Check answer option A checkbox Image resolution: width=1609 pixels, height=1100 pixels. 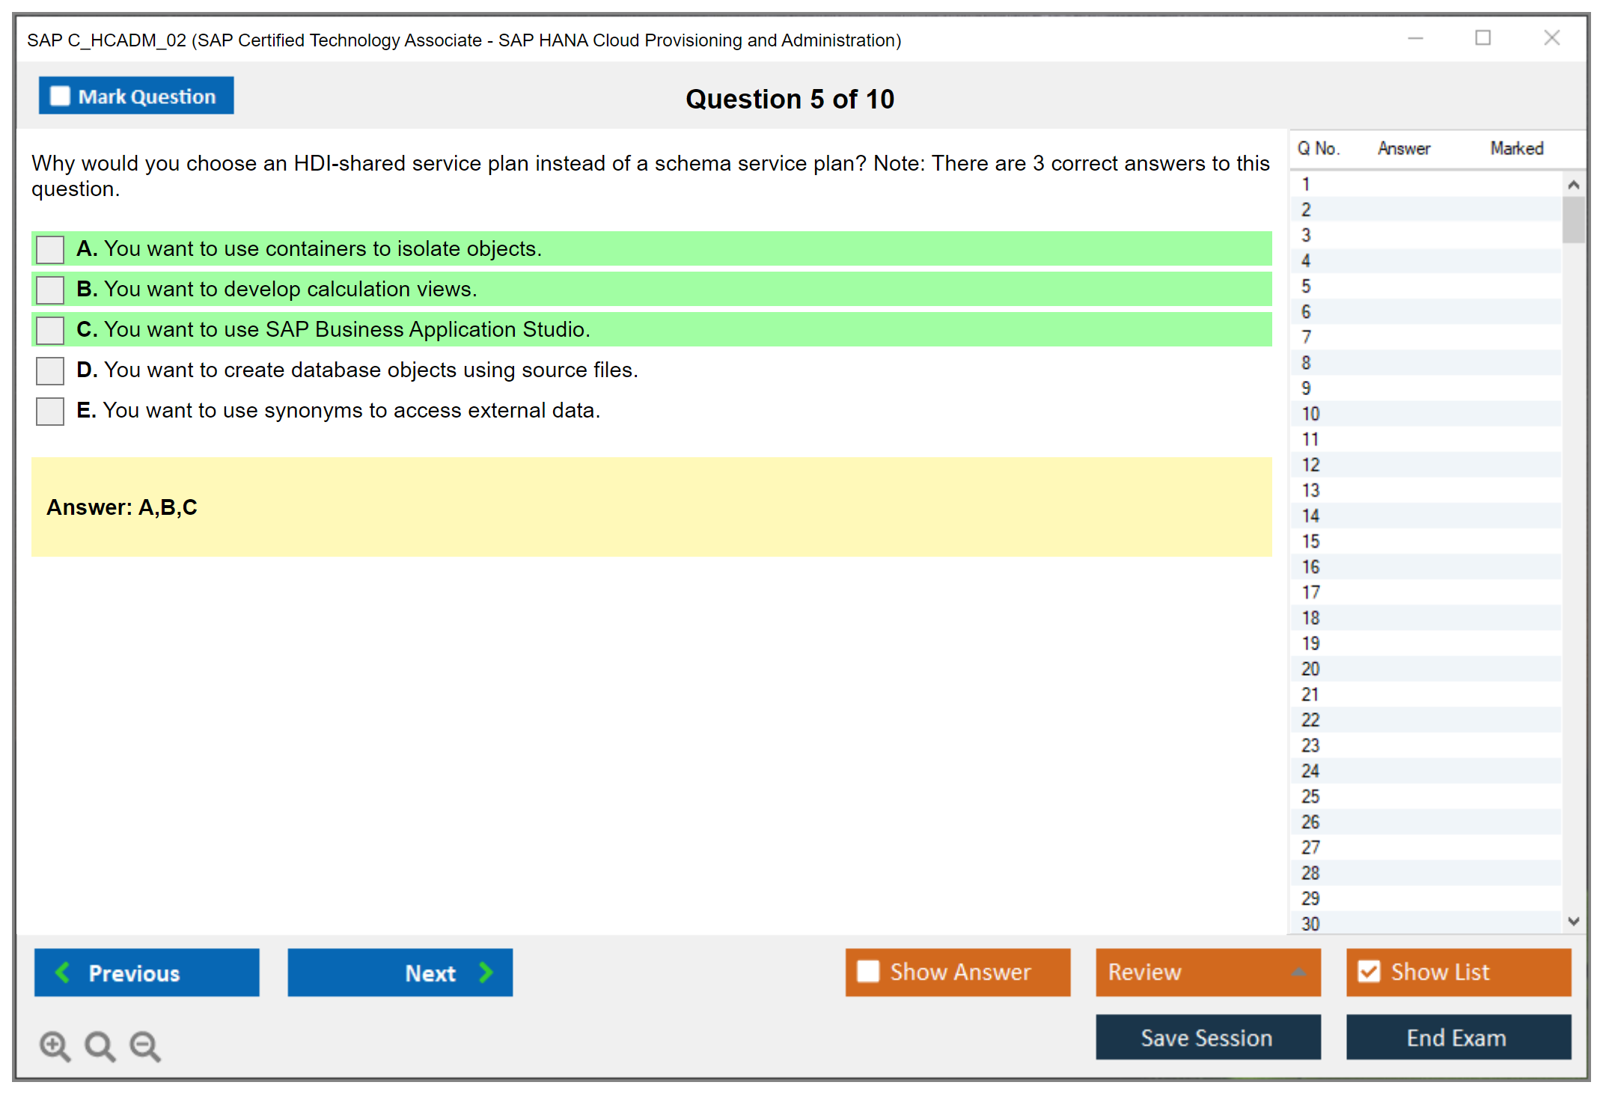coord(50,249)
